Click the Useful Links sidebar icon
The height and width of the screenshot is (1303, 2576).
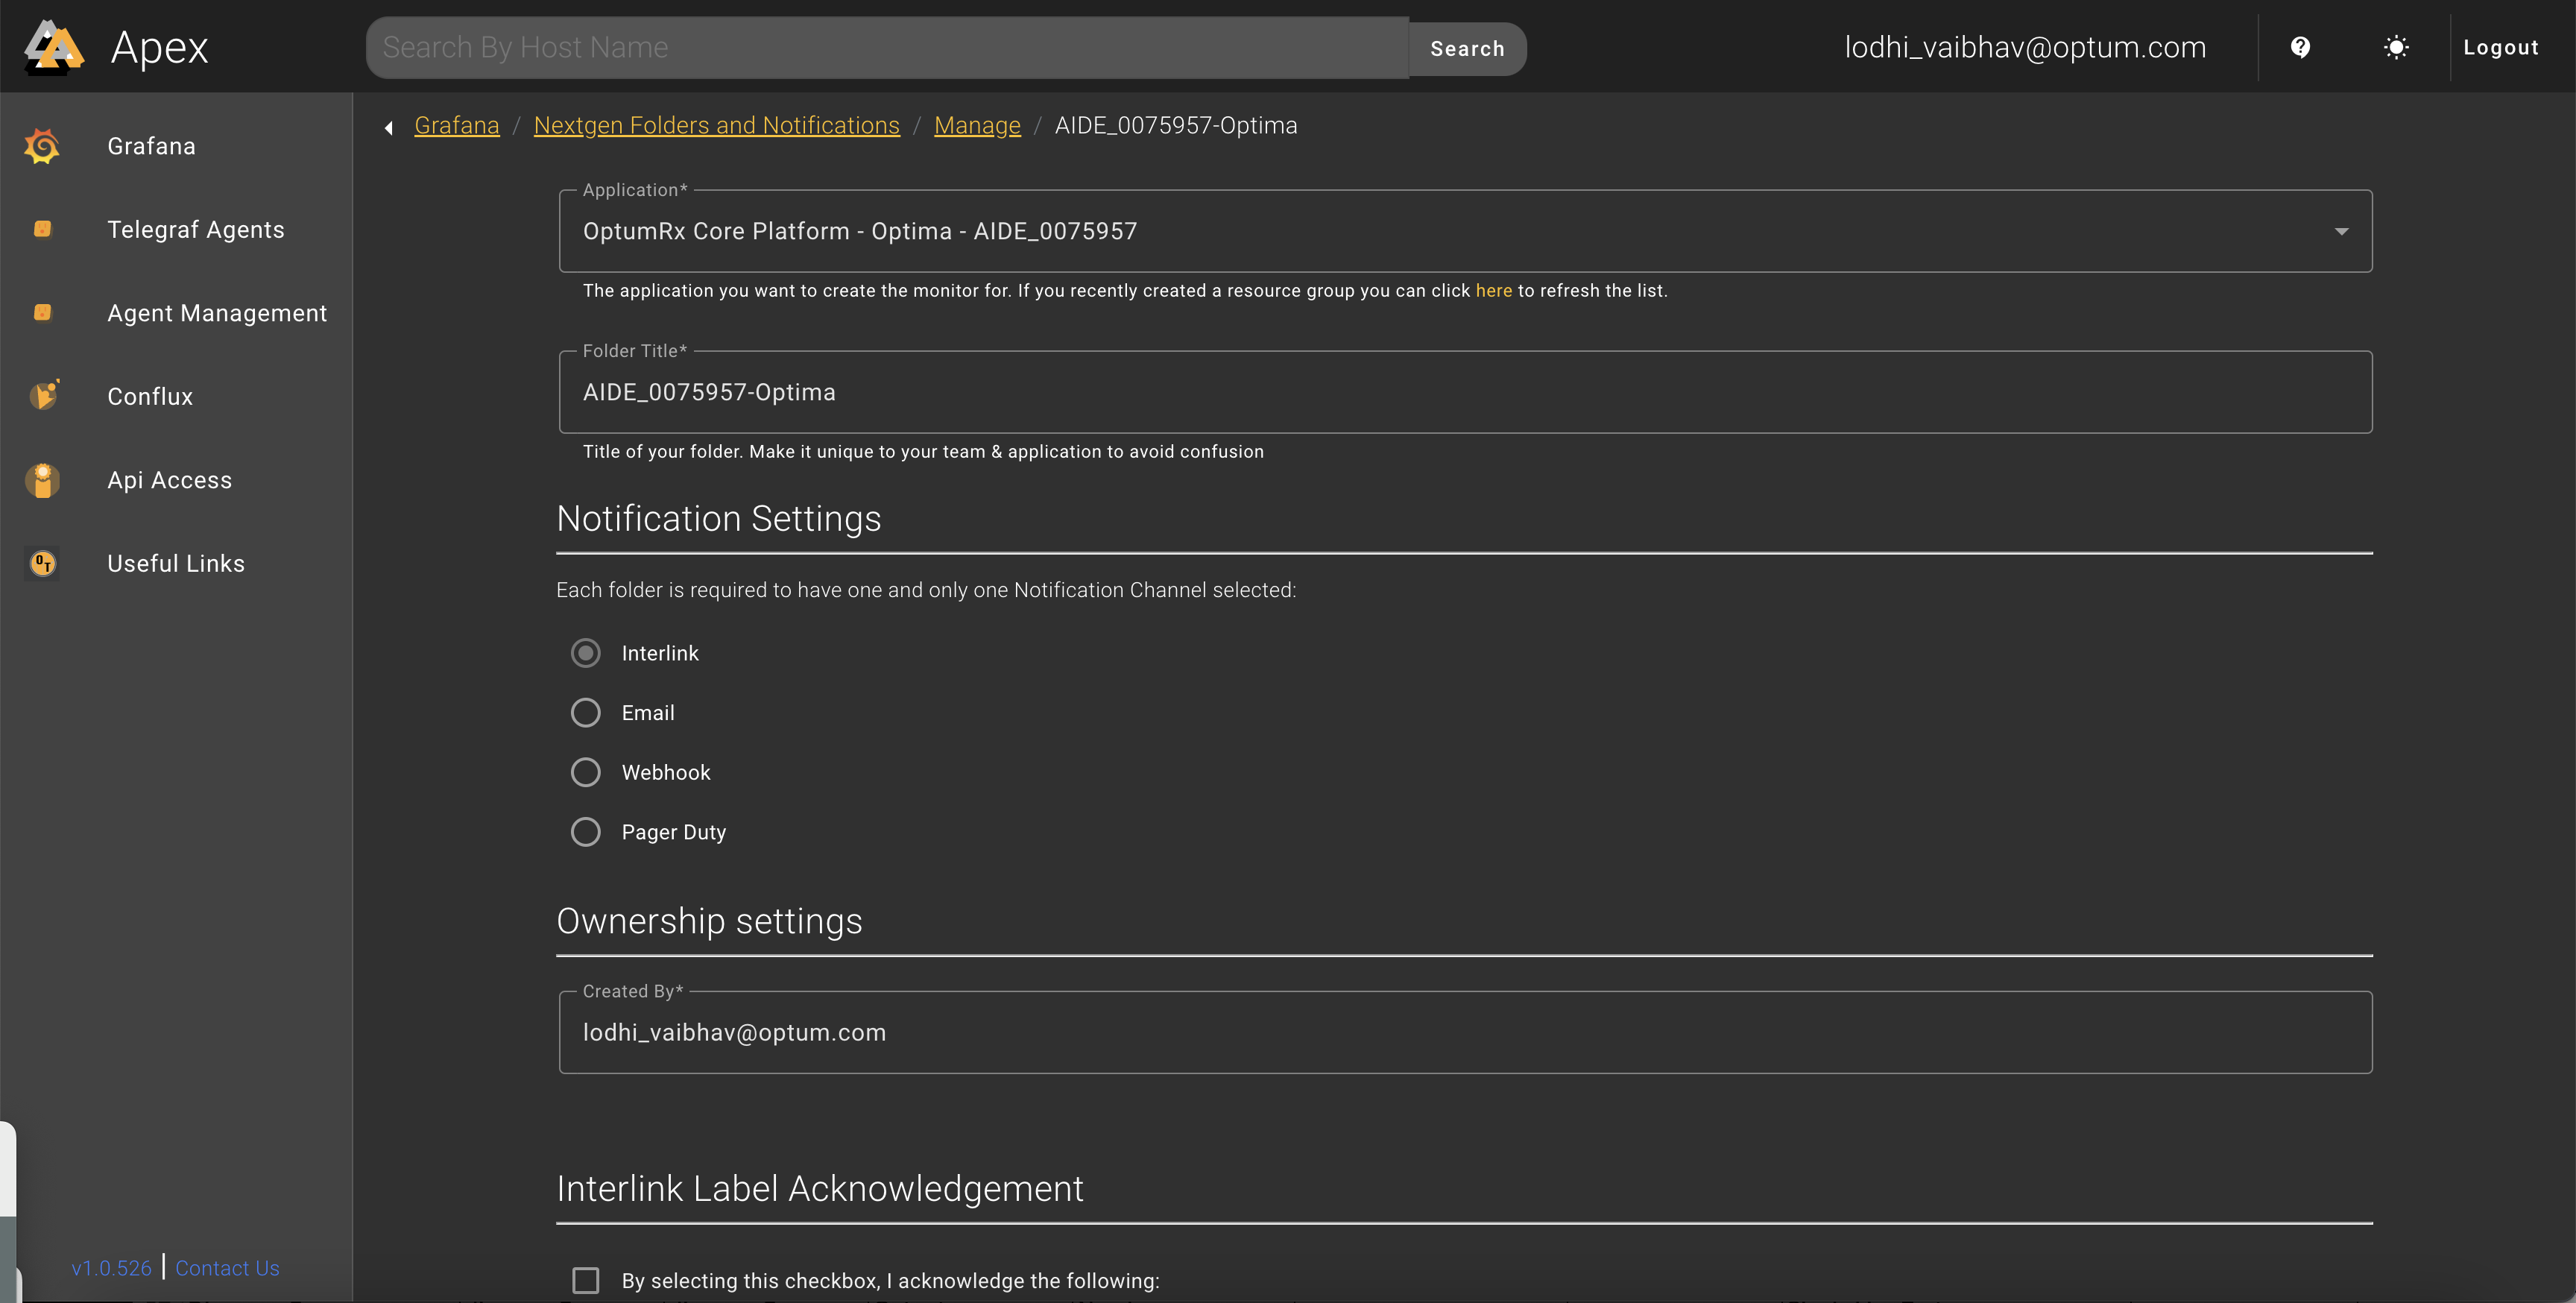point(42,563)
